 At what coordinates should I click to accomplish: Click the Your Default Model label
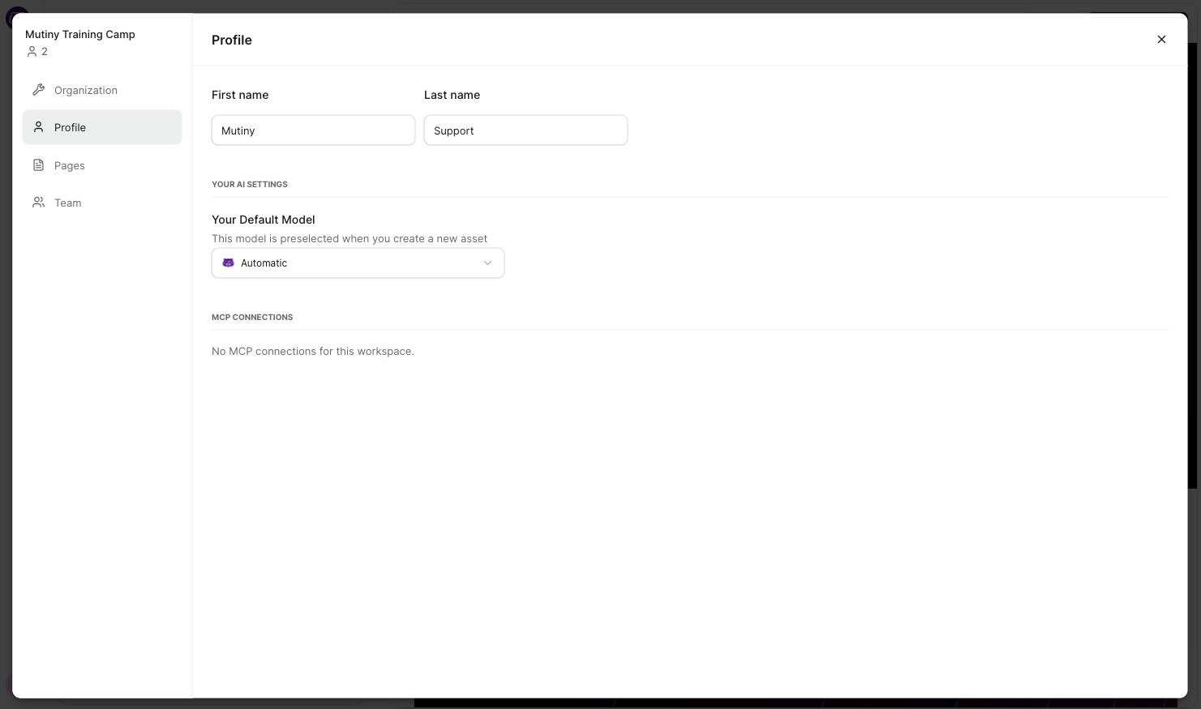point(264,220)
